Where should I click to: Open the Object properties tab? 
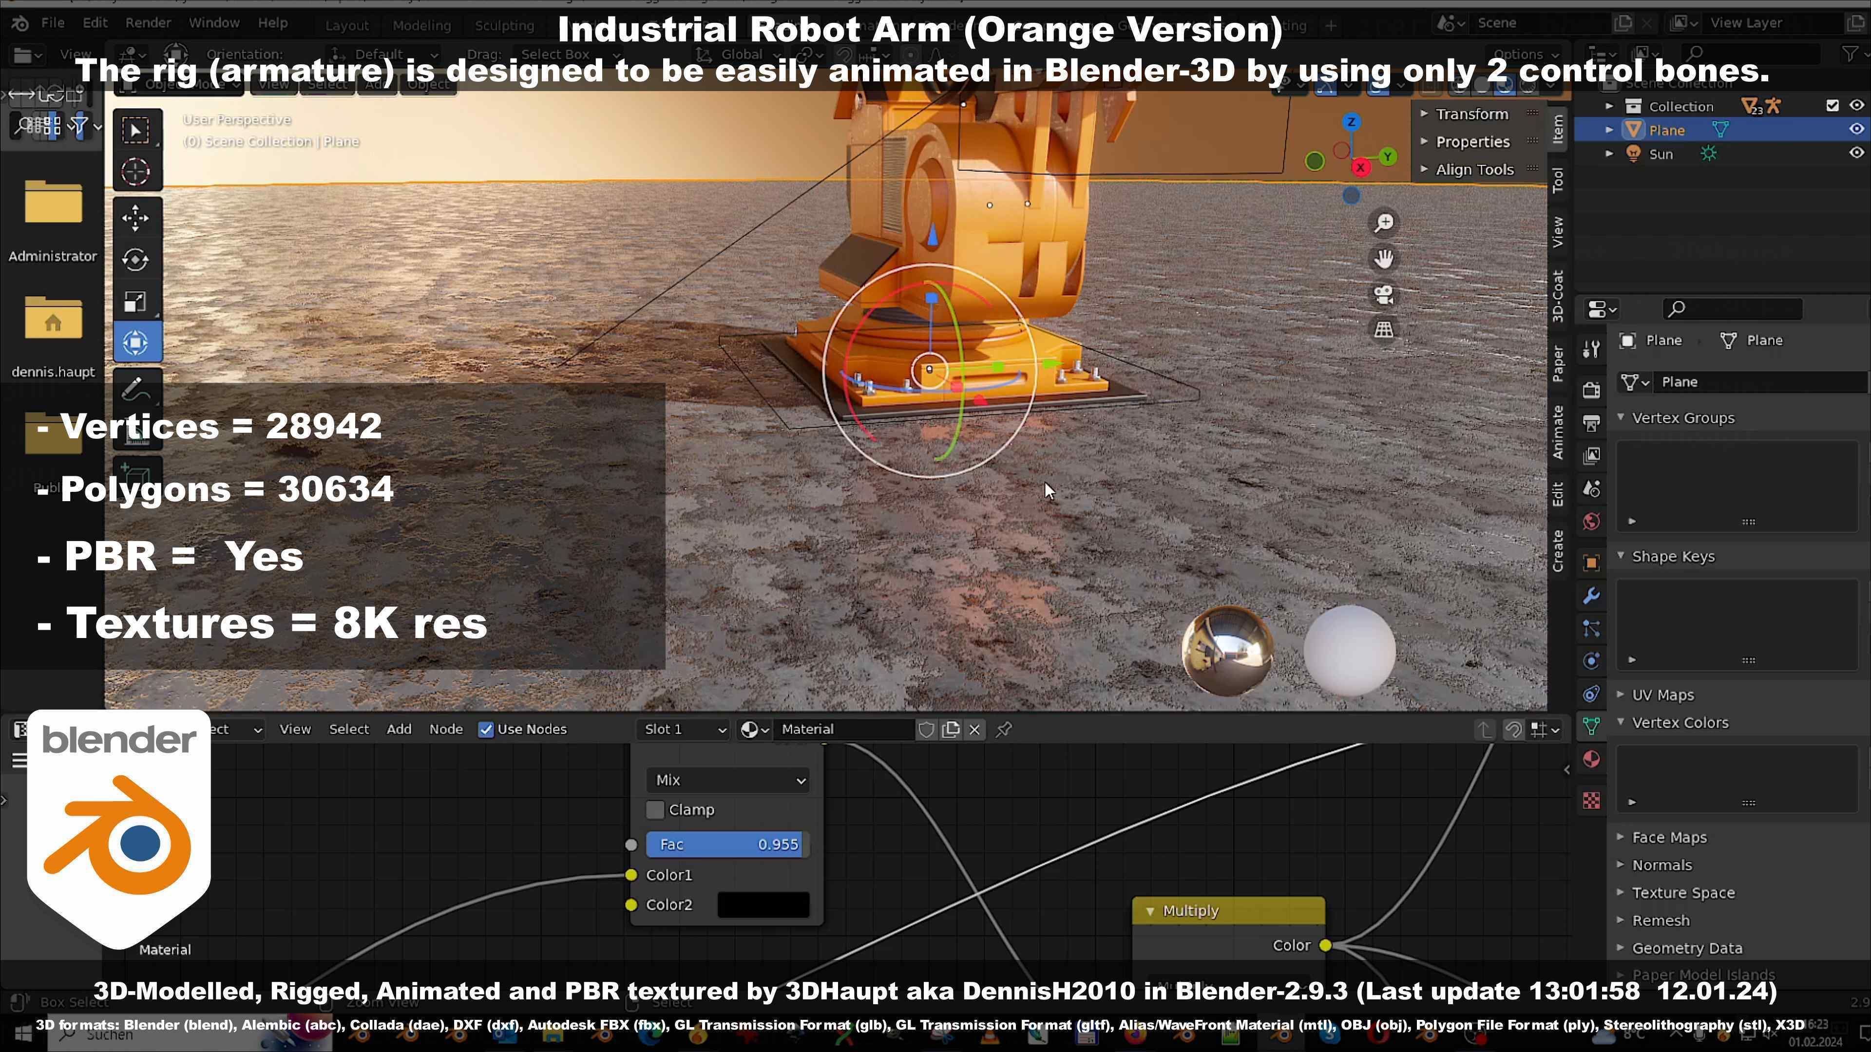point(1591,564)
